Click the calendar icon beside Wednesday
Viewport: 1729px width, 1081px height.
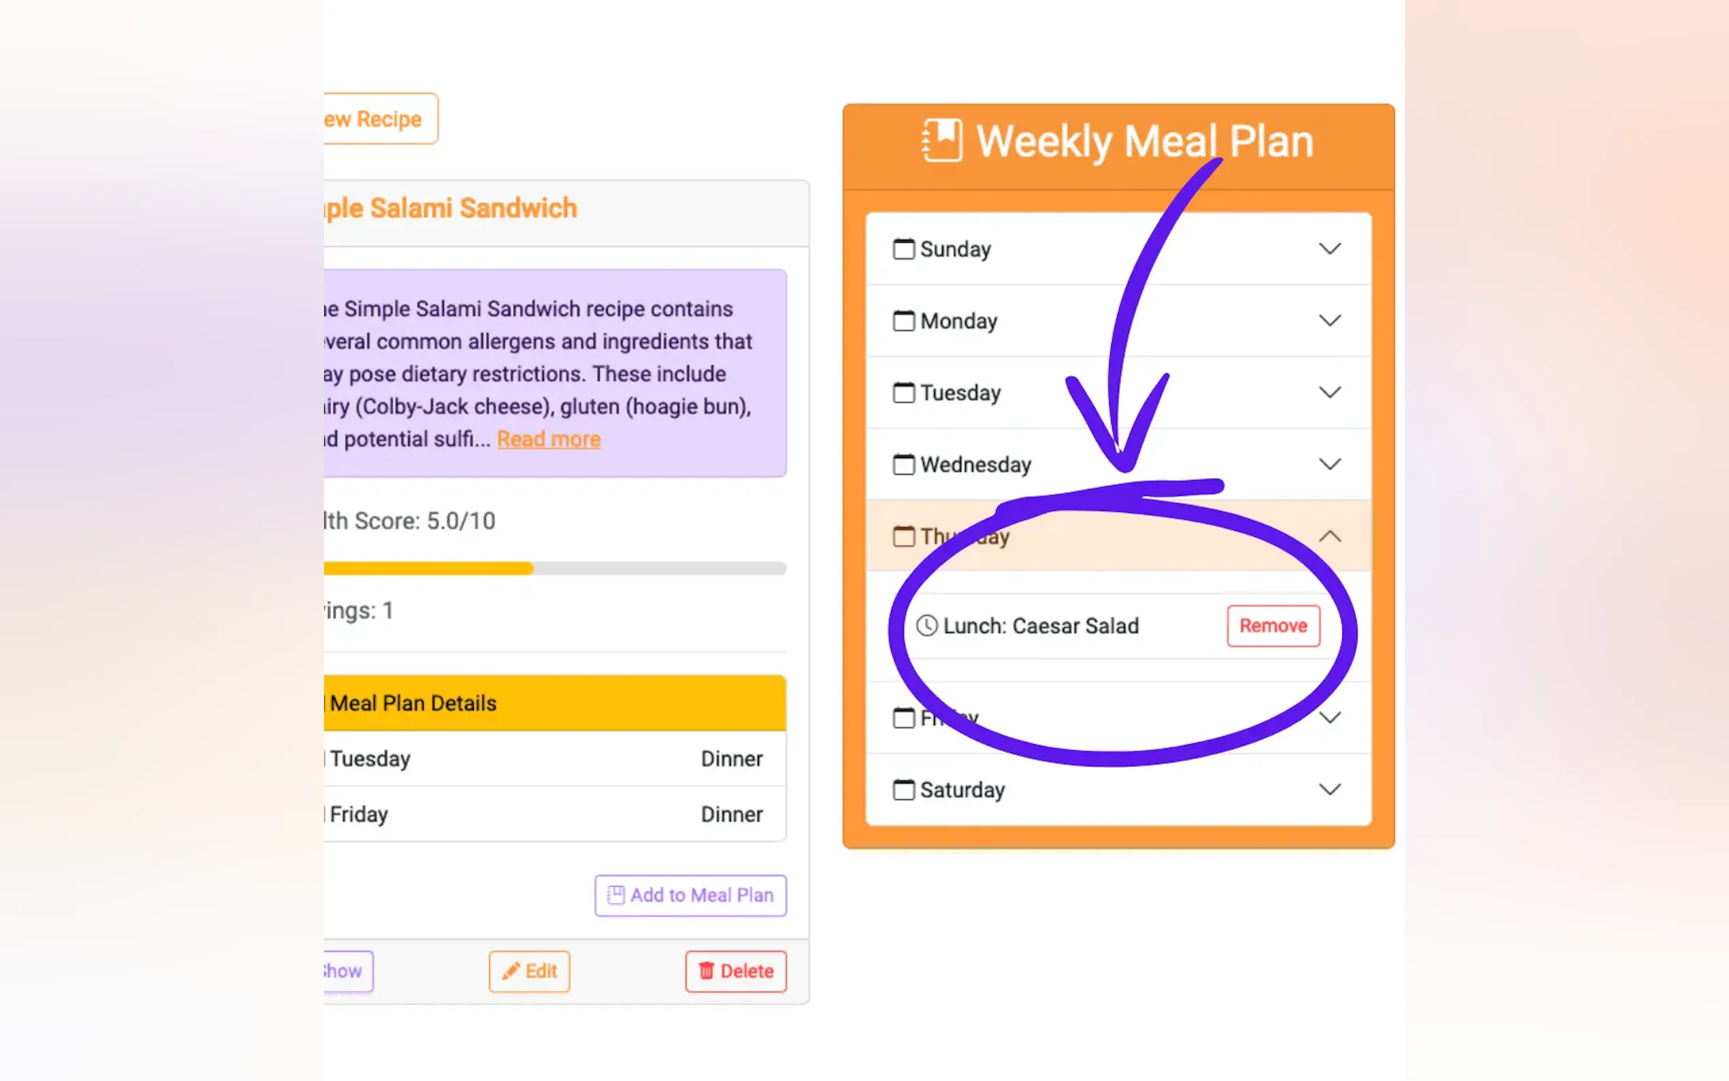[903, 465]
